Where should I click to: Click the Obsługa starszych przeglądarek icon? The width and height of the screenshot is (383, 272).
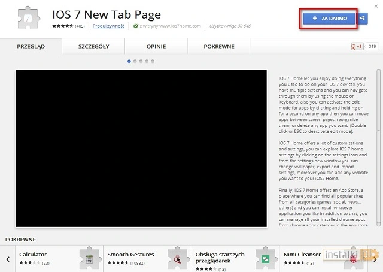point(266,259)
